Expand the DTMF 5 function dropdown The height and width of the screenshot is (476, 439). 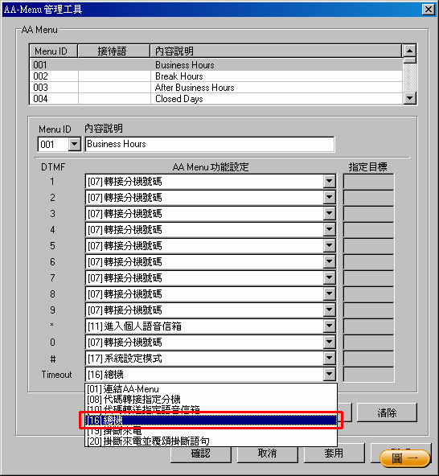pyautogui.click(x=329, y=246)
